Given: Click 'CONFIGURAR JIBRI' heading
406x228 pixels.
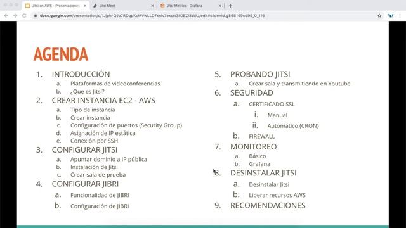Looking at the screenshot, I should point(85,184).
